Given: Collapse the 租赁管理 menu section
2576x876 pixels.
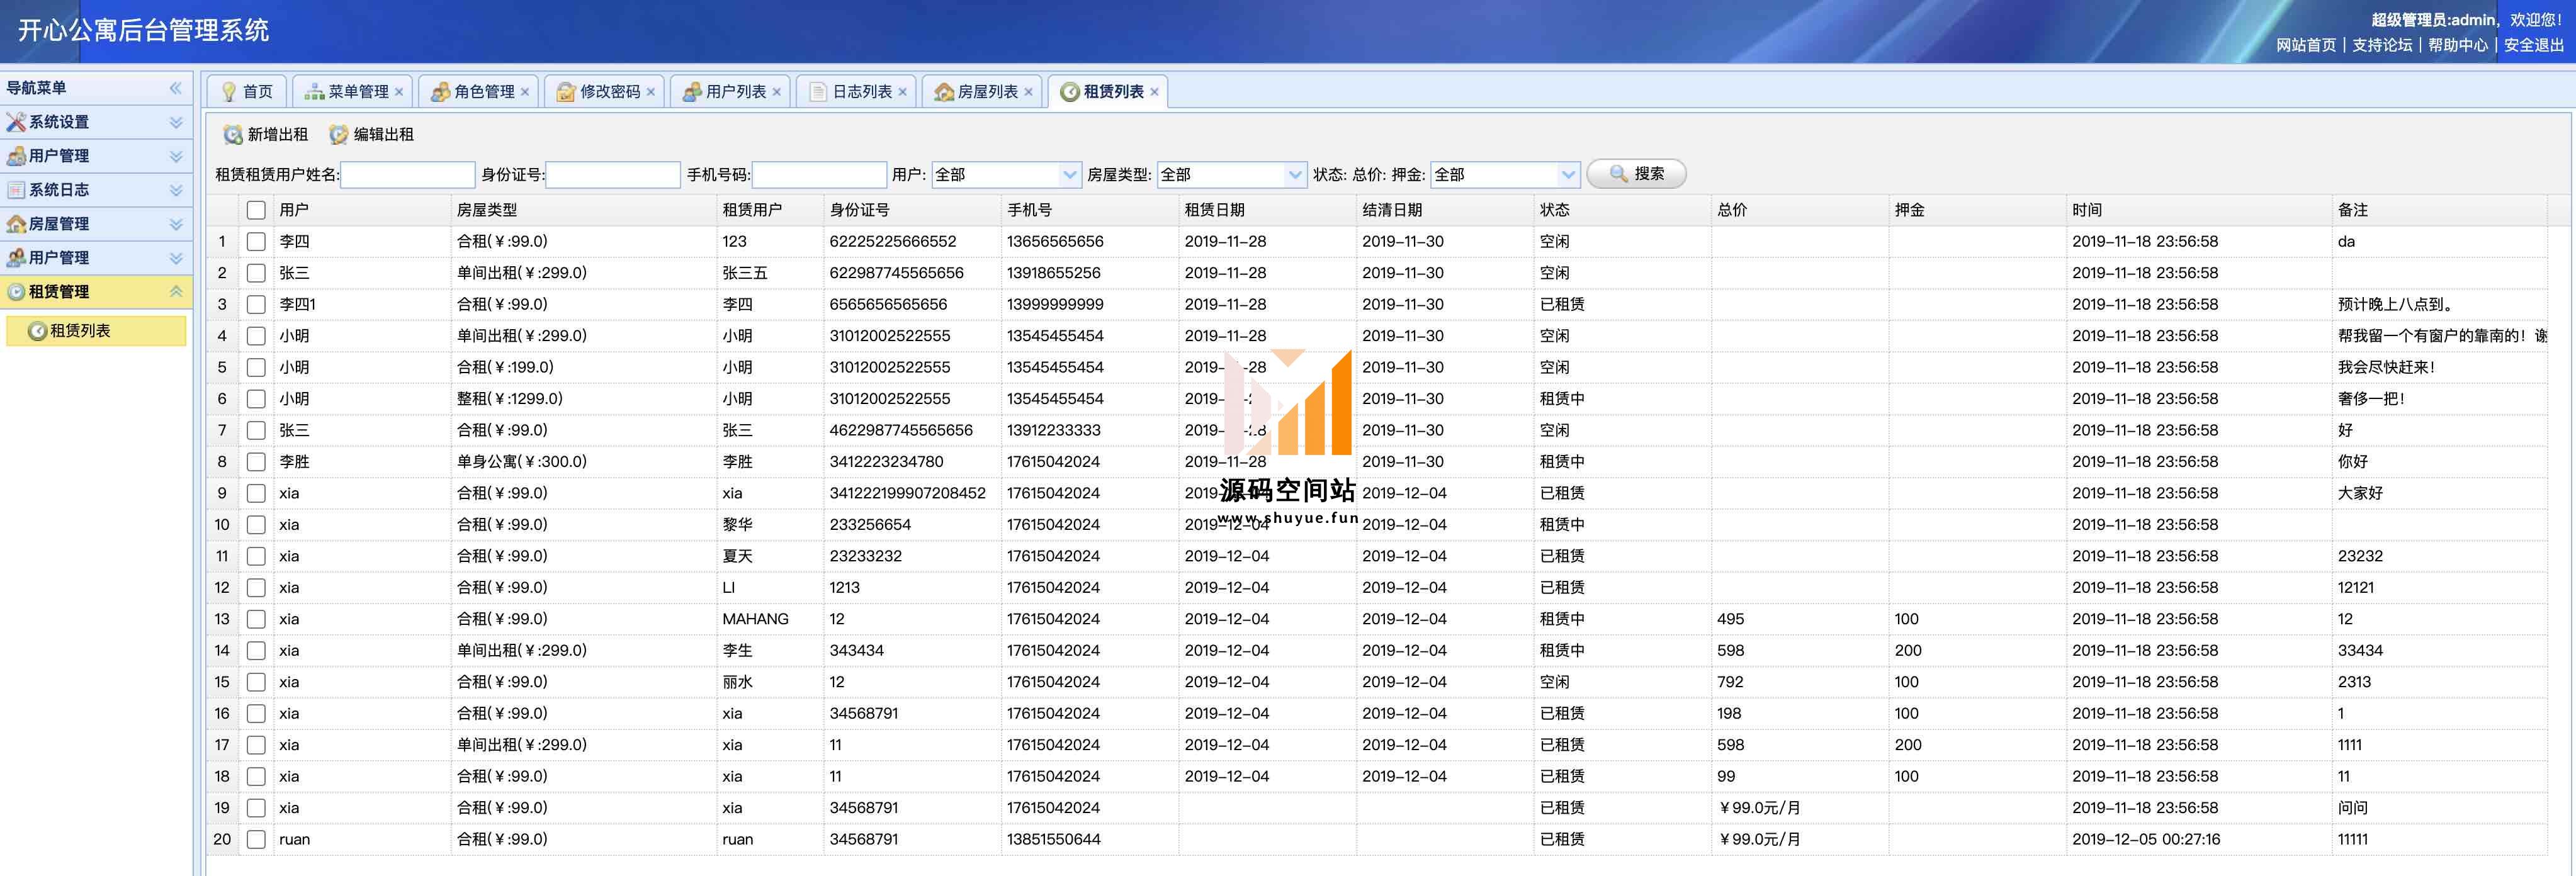Looking at the screenshot, I should point(176,292).
